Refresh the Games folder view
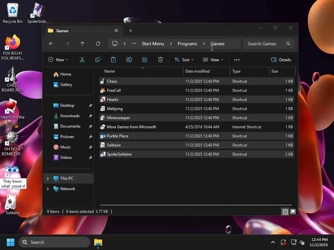This screenshot has height=250, width=334. point(98,44)
